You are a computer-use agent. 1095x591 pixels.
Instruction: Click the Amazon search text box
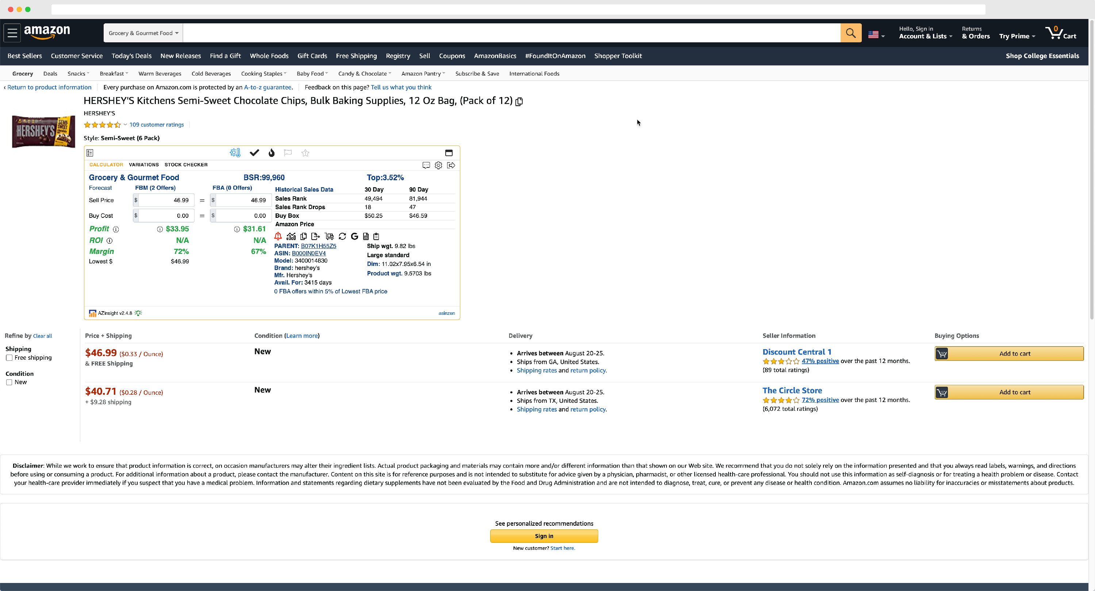(511, 33)
